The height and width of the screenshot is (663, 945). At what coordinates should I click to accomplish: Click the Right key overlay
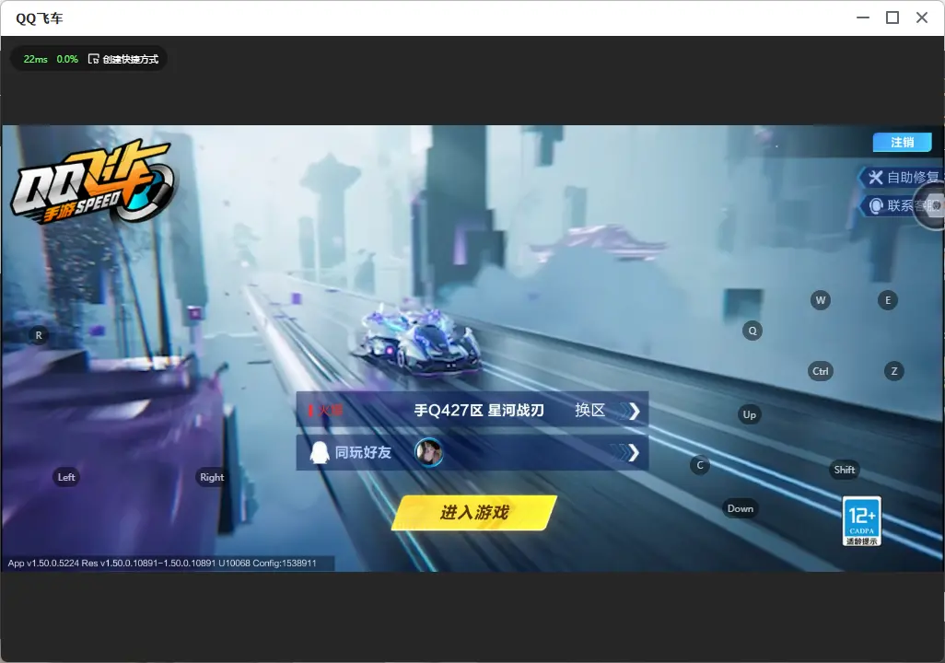tap(212, 477)
